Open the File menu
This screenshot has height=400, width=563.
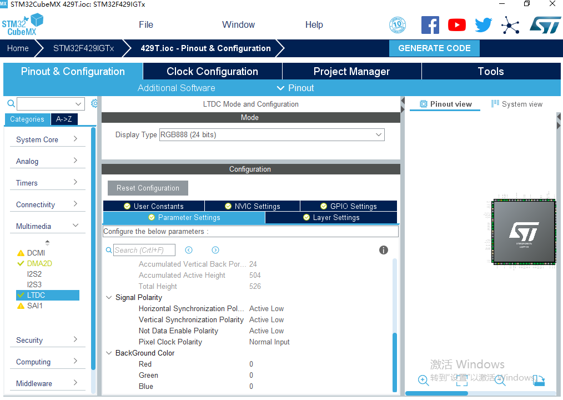[146, 25]
